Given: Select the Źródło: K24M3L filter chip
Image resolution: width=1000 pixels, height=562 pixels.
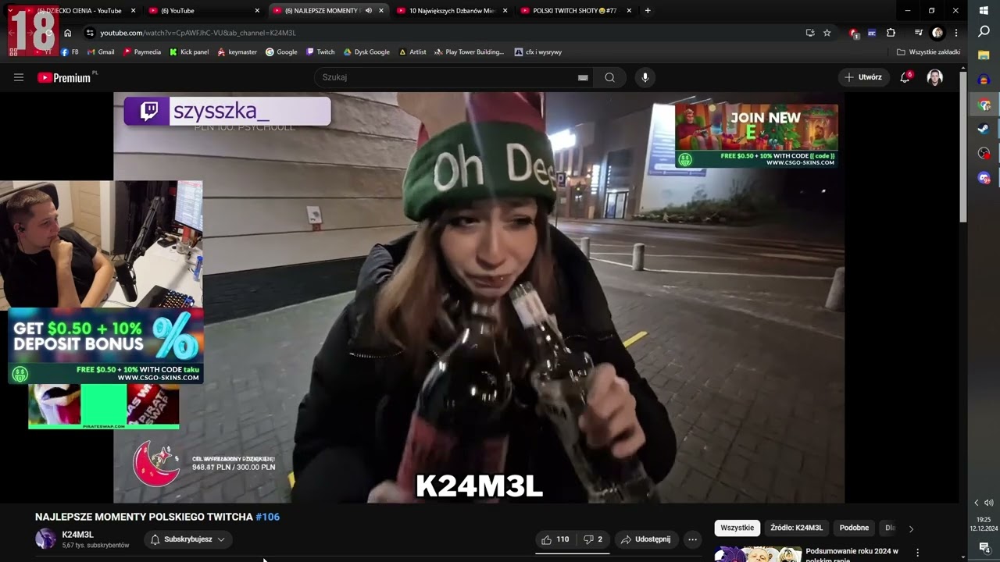Looking at the screenshot, I should coord(796,528).
